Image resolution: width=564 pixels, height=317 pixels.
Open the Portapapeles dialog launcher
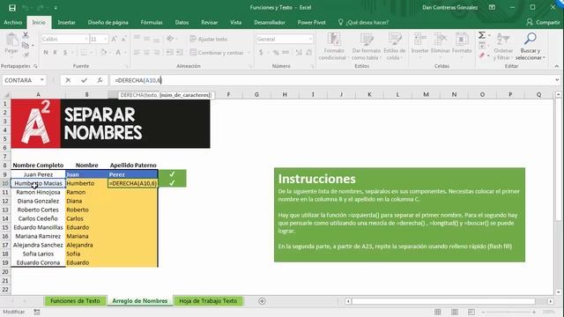(35, 66)
